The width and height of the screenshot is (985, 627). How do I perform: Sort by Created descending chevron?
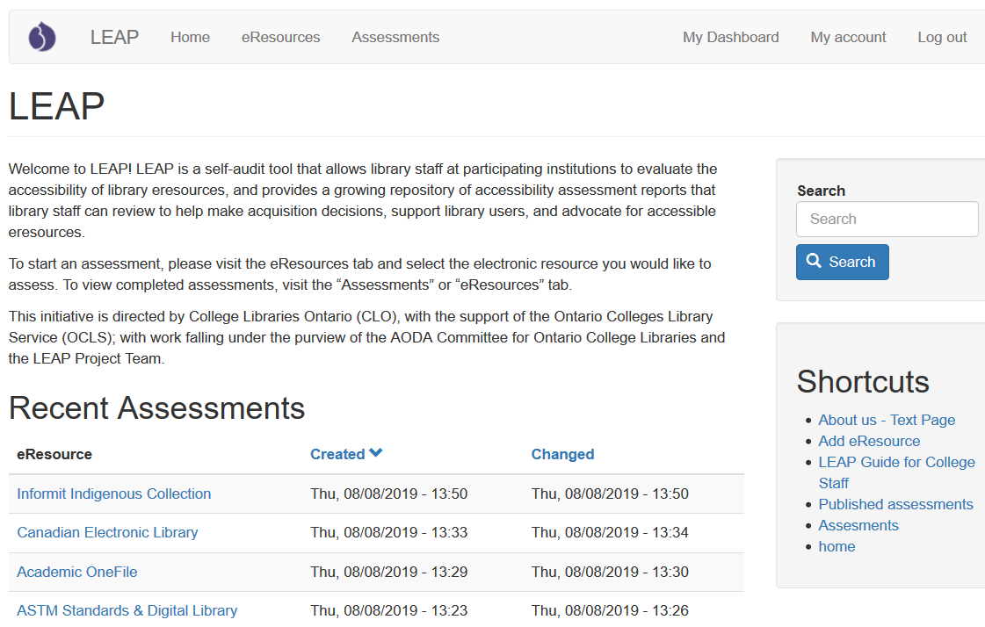click(x=376, y=453)
